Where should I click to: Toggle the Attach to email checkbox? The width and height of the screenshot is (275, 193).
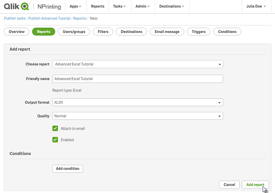pos(55,128)
